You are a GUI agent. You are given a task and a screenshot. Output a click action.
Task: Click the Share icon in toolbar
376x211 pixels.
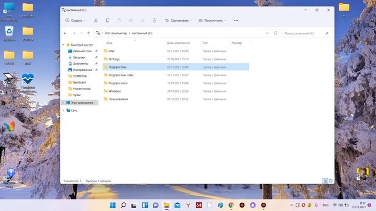[x=143, y=21]
